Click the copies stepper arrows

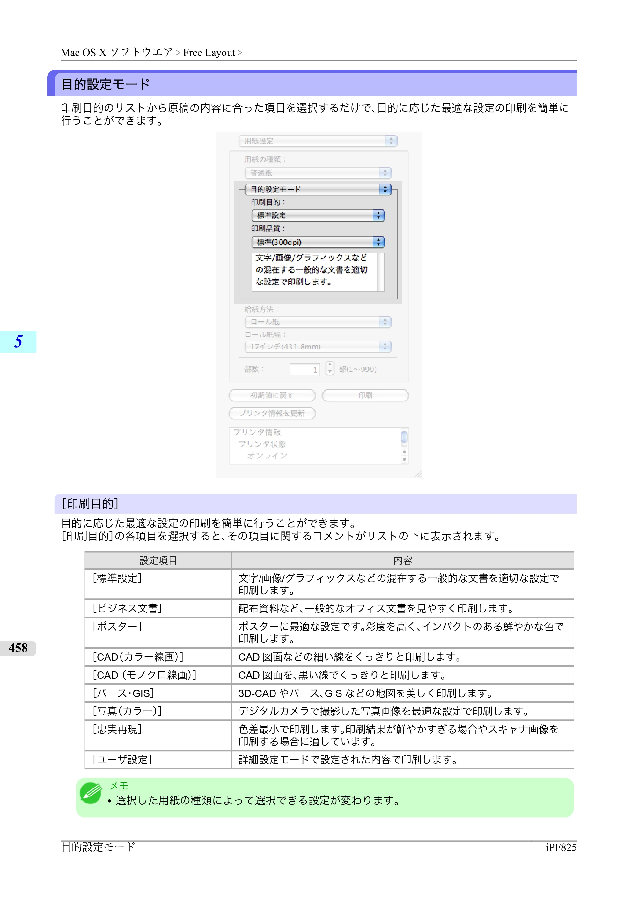pos(330,369)
